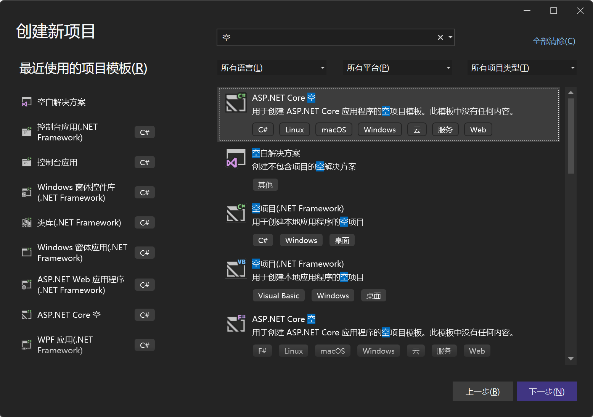
Task: Click the 全部清除 clear all link
Action: (554, 41)
